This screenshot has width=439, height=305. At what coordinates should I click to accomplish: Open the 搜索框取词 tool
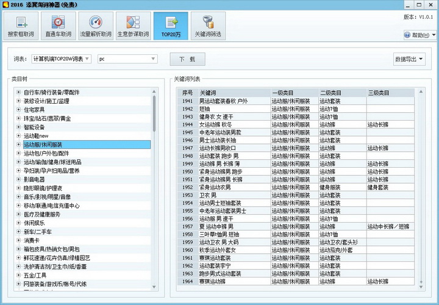click(x=21, y=26)
